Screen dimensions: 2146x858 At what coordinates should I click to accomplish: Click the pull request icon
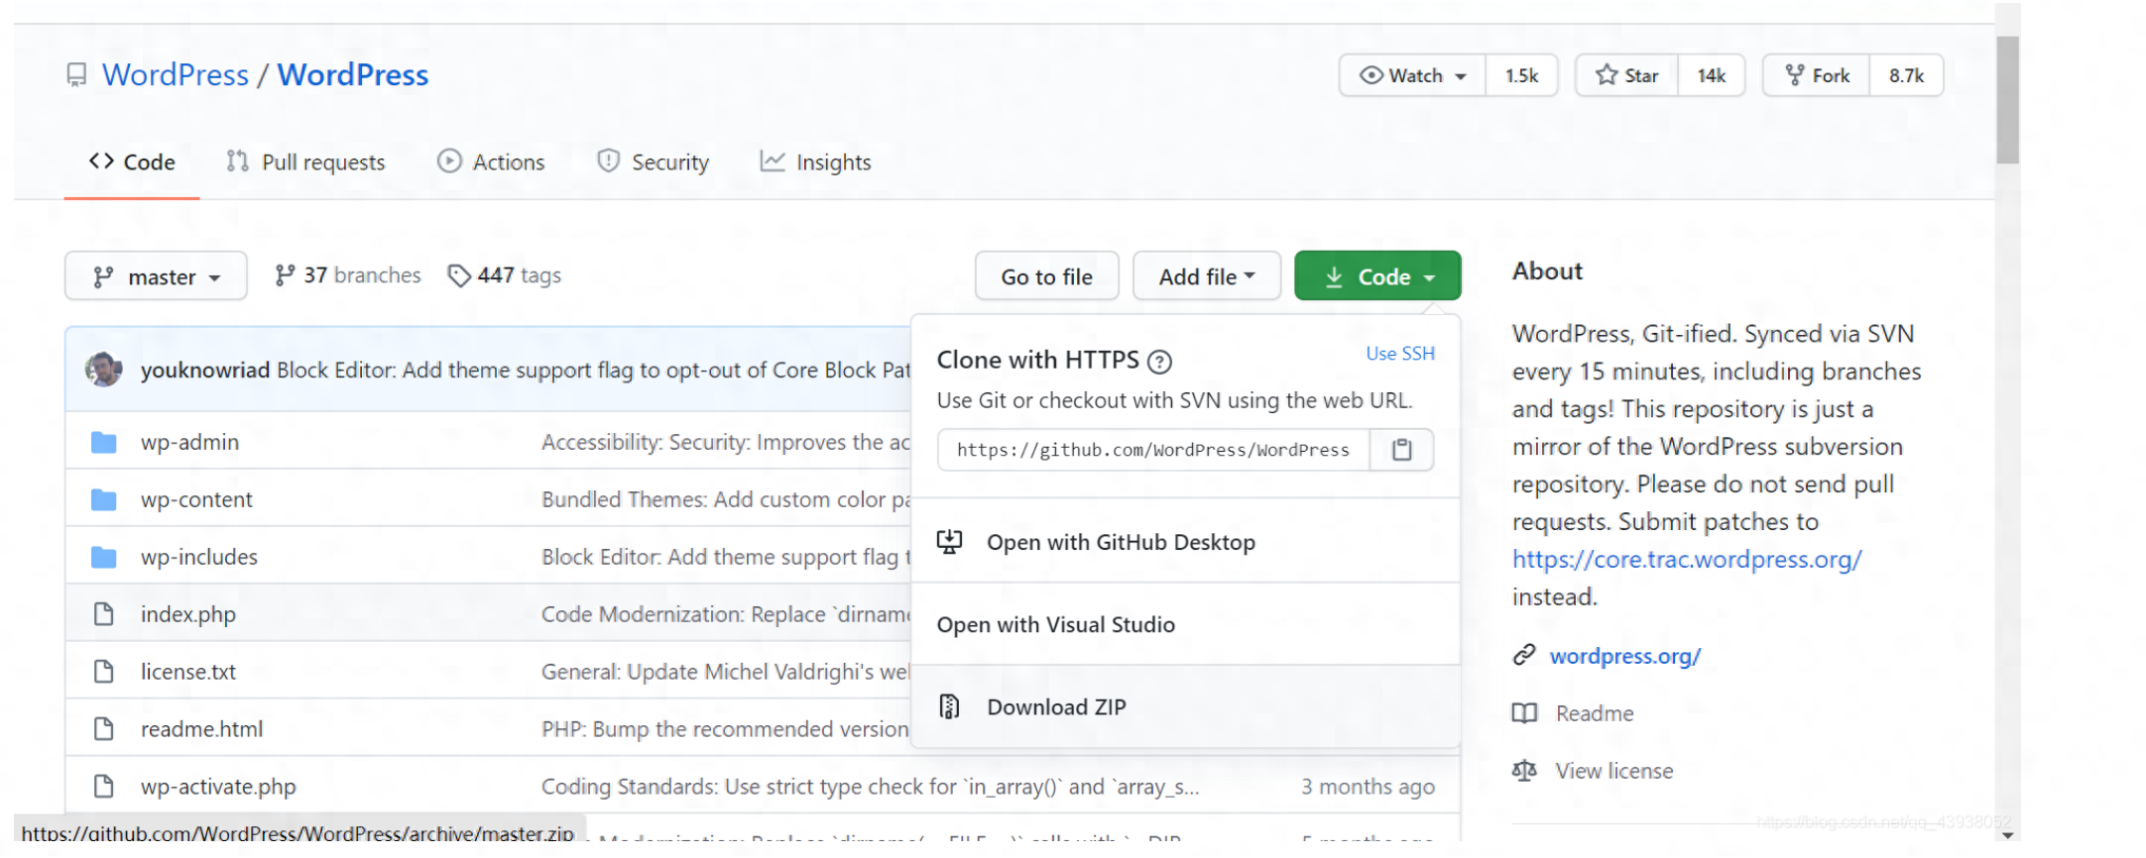[x=237, y=161]
